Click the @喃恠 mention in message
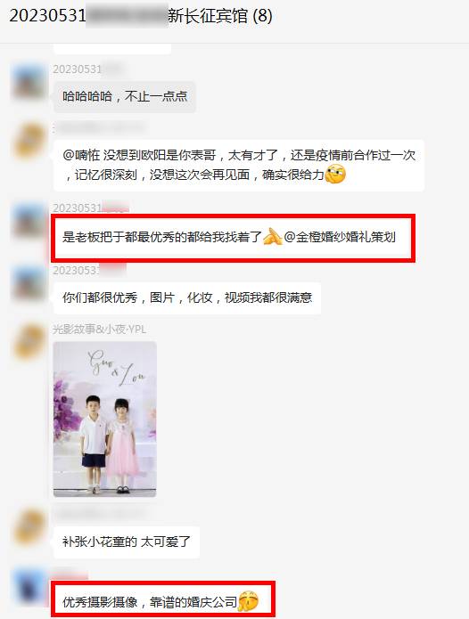 [81, 155]
